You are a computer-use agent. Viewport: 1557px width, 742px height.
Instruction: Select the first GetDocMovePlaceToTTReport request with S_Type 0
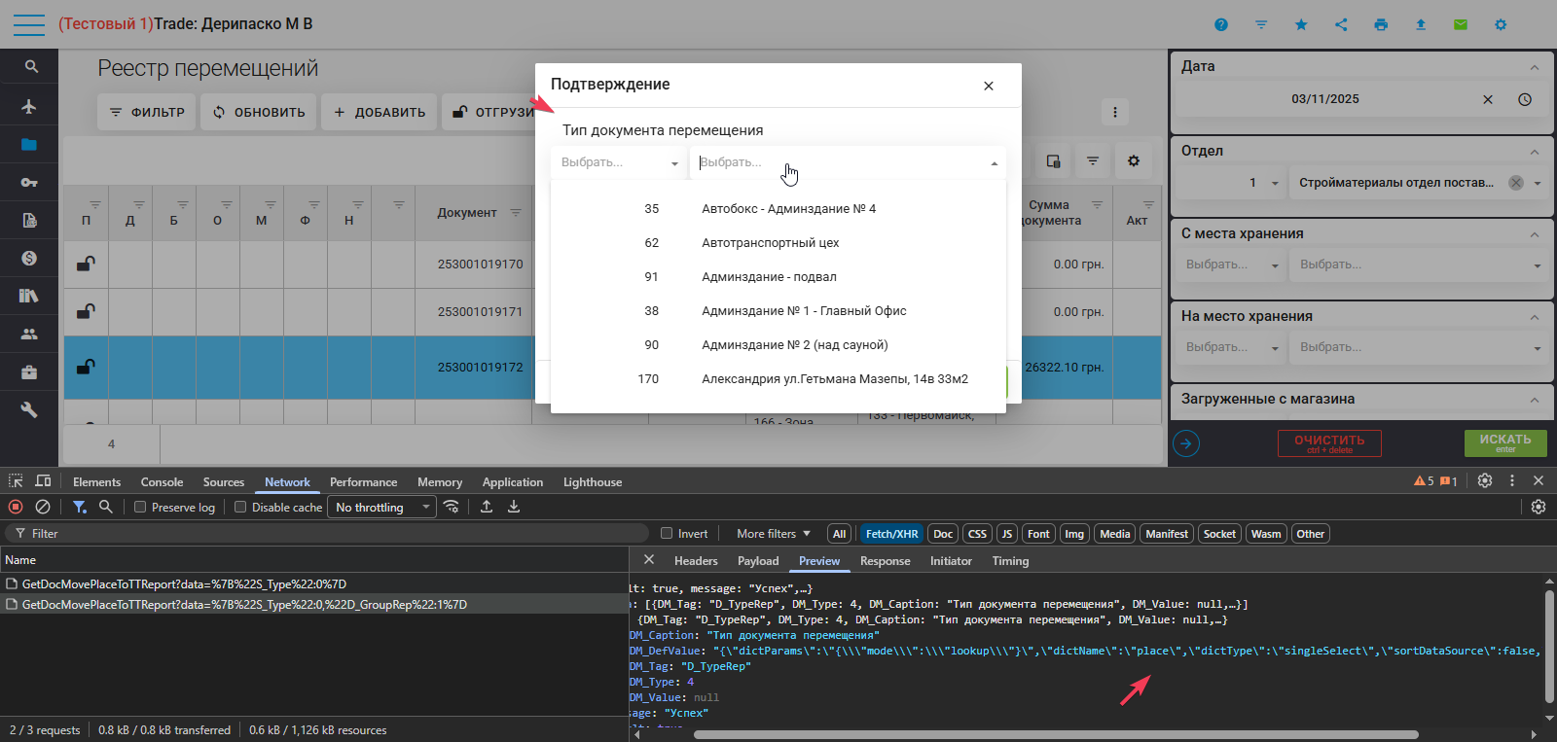[x=184, y=583]
